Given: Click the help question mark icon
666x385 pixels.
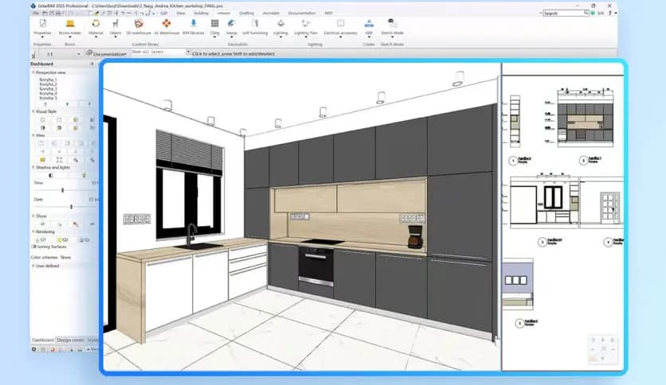Looking at the screenshot, I should click(x=610, y=14).
